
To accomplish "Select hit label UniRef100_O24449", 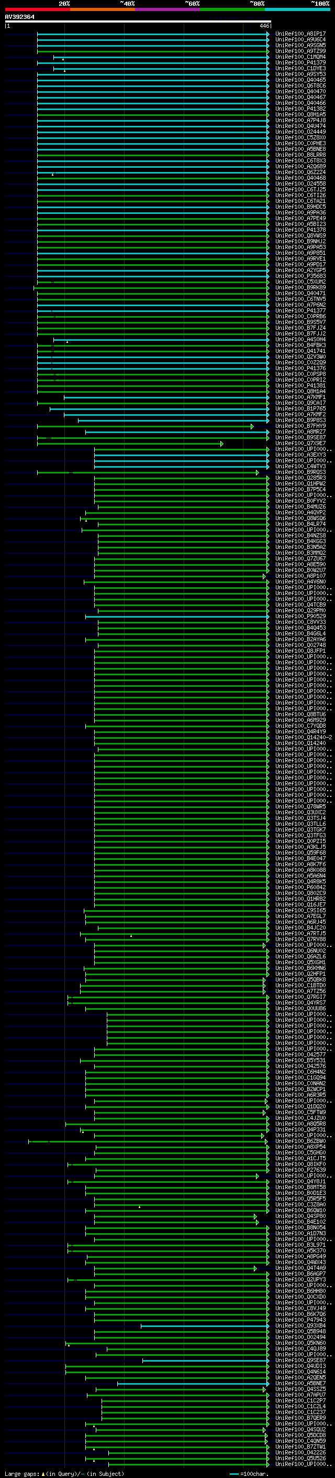I will click(300, 132).
